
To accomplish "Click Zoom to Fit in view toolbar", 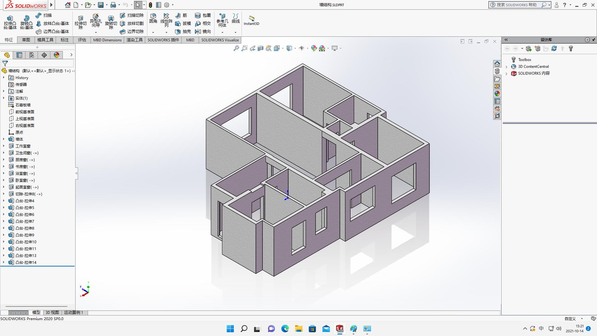I will coord(236,48).
